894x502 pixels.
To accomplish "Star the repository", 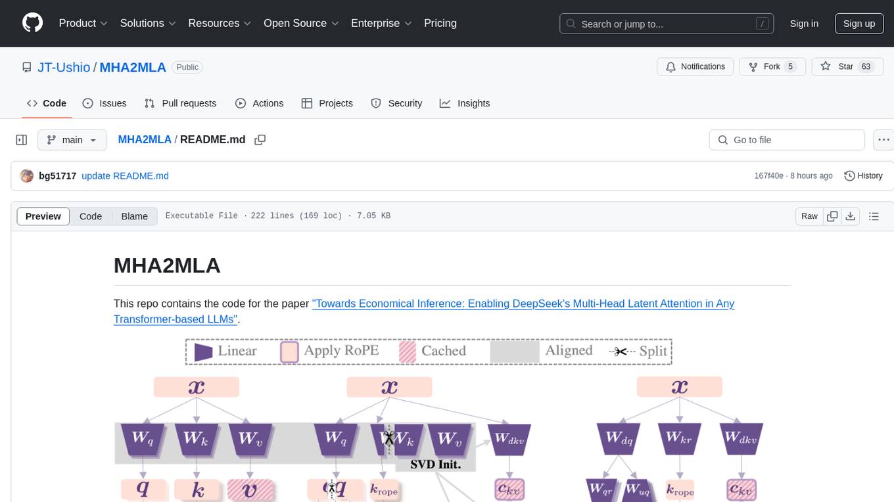I will (x=847, y=66).
